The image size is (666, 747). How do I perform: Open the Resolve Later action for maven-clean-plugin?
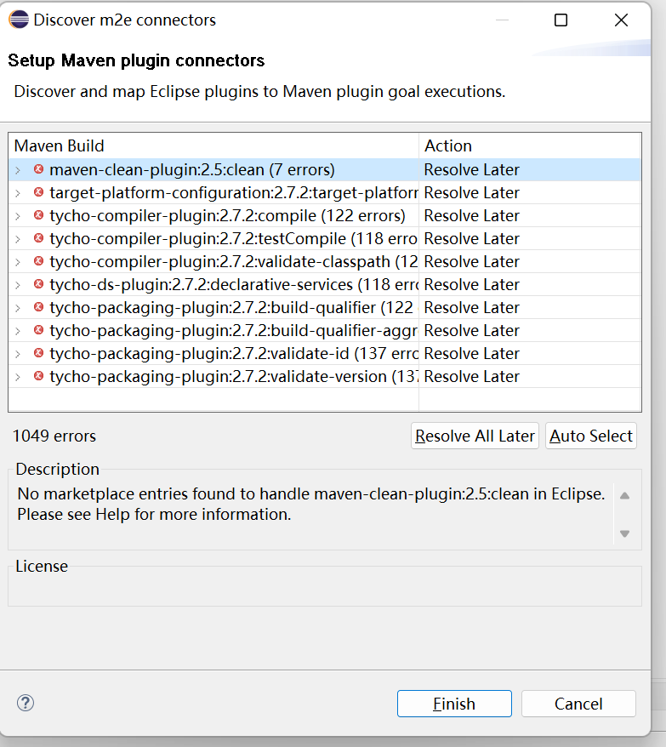[x=471, y=169]
